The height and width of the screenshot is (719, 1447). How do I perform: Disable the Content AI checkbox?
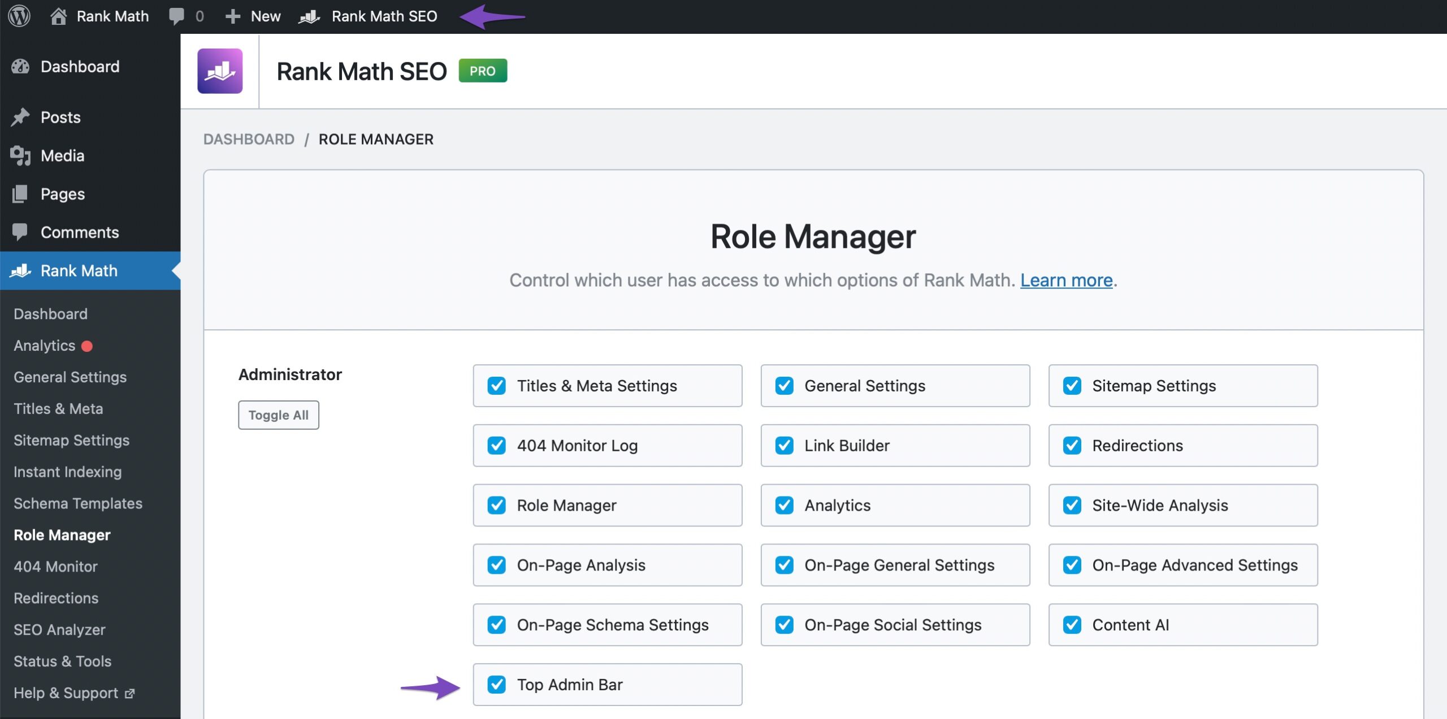pyautogui.click(x=1072, y=625)
